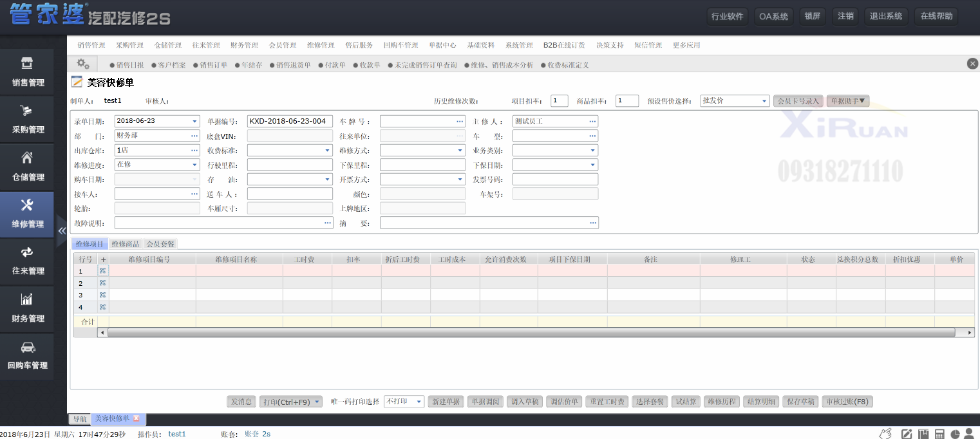Screen dimensions: 980x439
Task: Open 录单日期 date dropdown
Action: [194, 121]
